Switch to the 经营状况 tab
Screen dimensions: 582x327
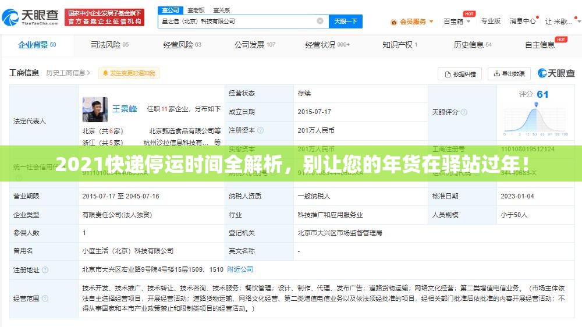click(327, 45)
